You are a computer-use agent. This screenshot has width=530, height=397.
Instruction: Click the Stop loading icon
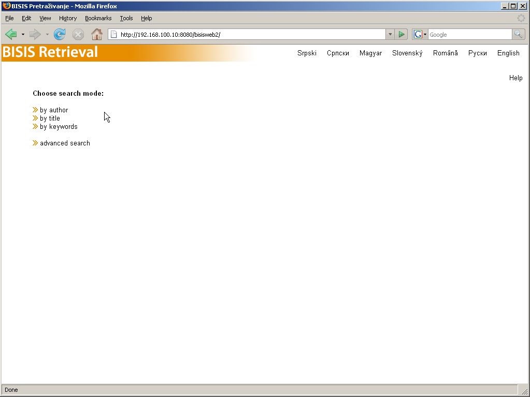[78, 35]
